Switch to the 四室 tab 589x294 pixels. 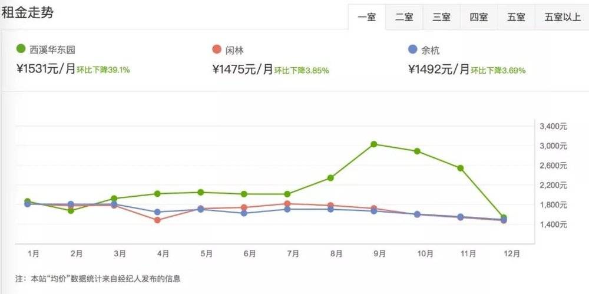pyautogui.click(x=478, y=17)
